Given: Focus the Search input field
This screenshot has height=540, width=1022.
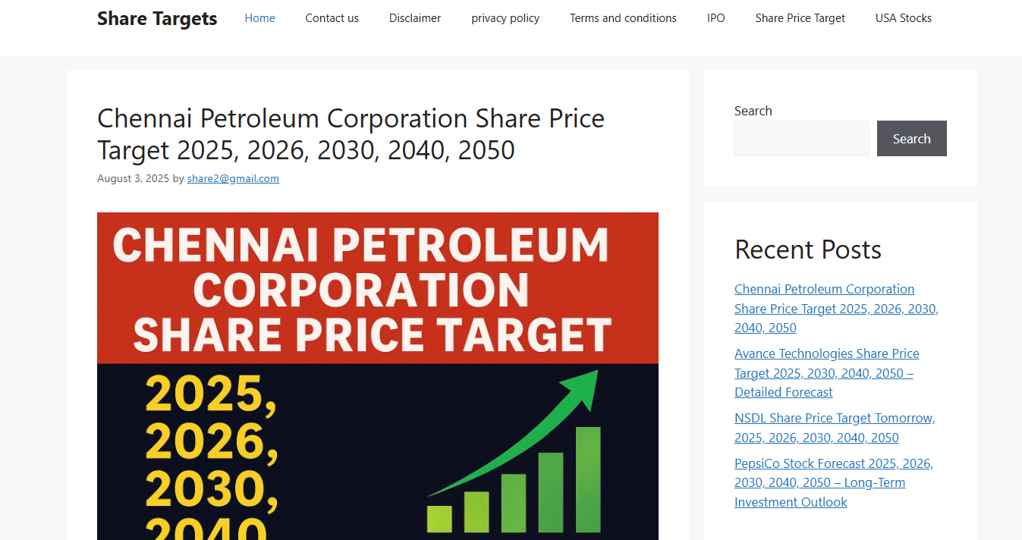Looking at the screenshot, I should click(801, 139).
